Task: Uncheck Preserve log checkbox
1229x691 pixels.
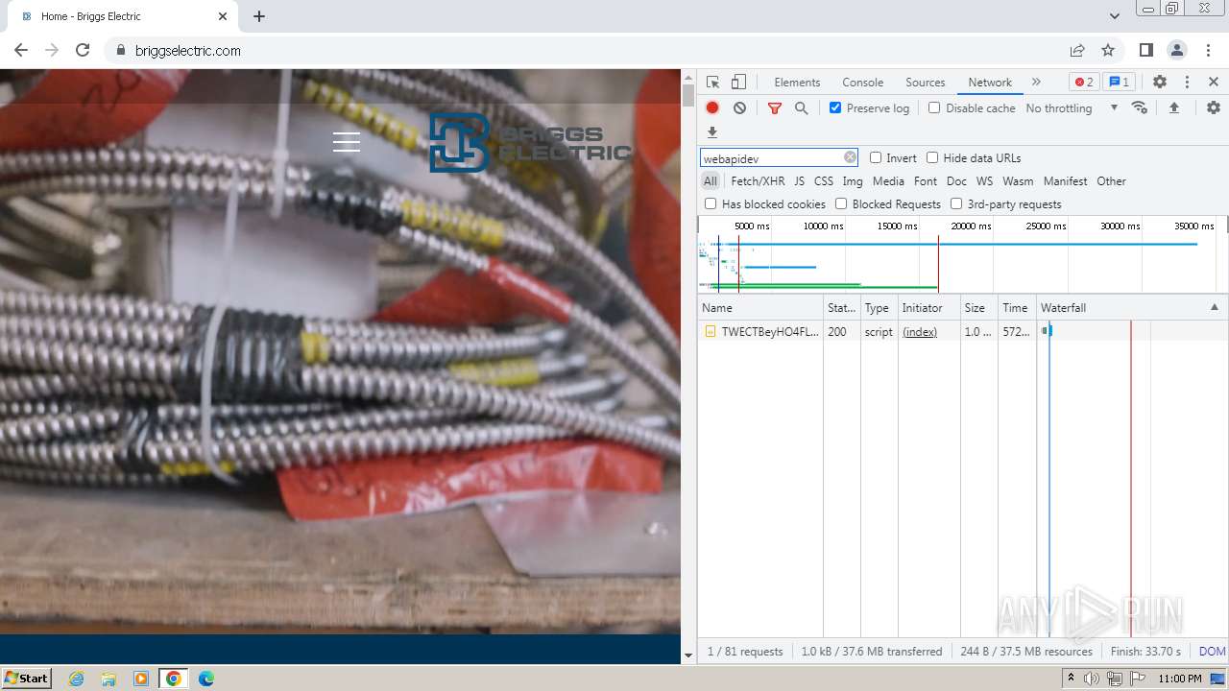Action: (835, 108)
